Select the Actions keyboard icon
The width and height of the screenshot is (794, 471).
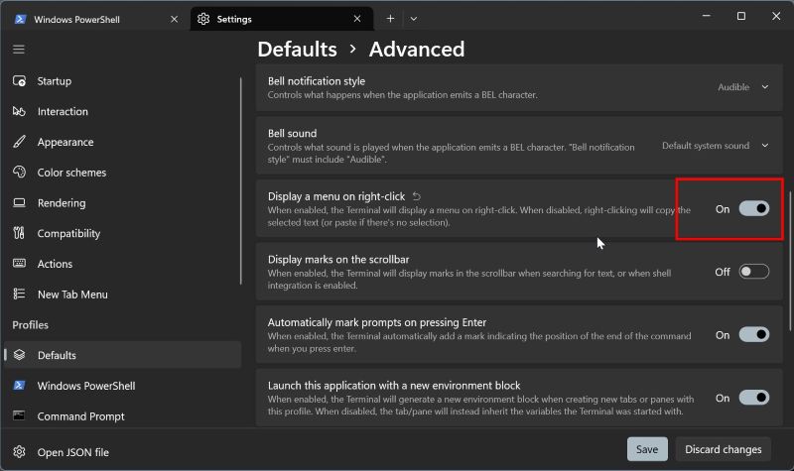point(19,264)
